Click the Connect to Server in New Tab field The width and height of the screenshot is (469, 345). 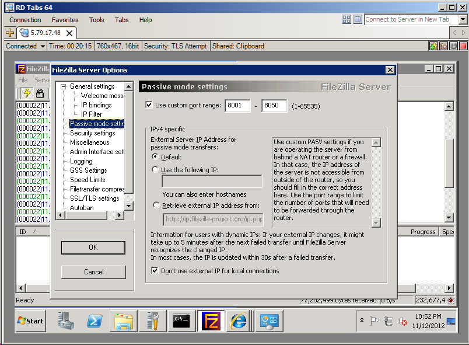click(411, 19)
